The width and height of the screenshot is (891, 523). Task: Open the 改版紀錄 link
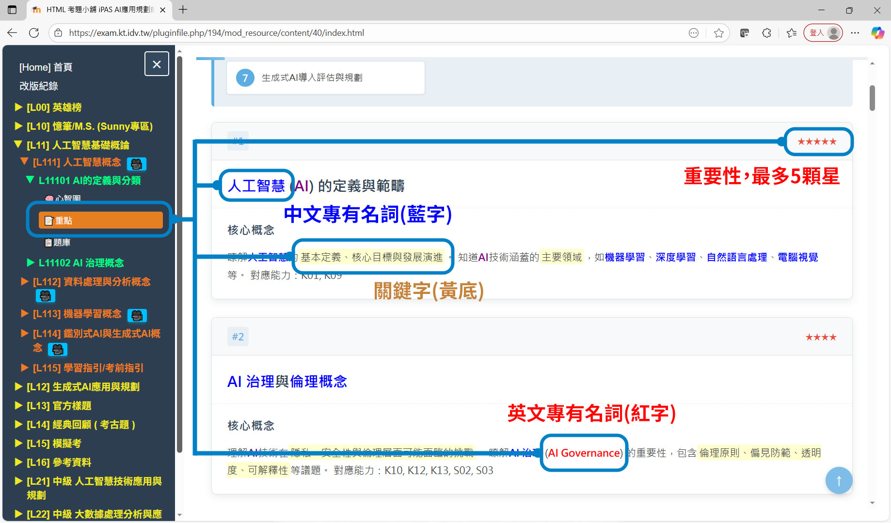tap(39, 86)
